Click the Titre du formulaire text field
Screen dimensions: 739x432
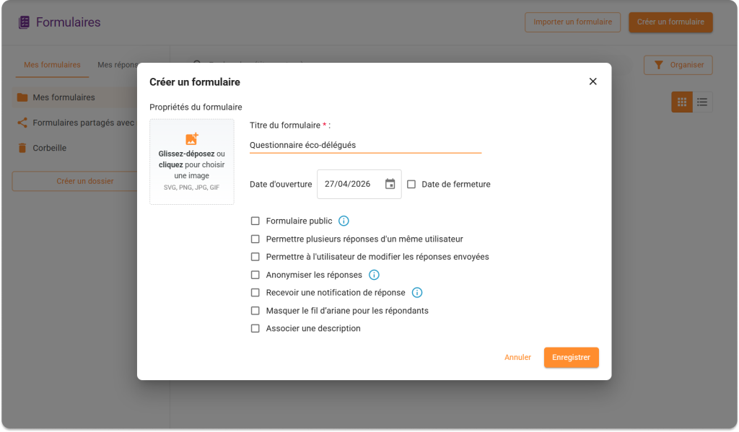[x=364, y=145]
